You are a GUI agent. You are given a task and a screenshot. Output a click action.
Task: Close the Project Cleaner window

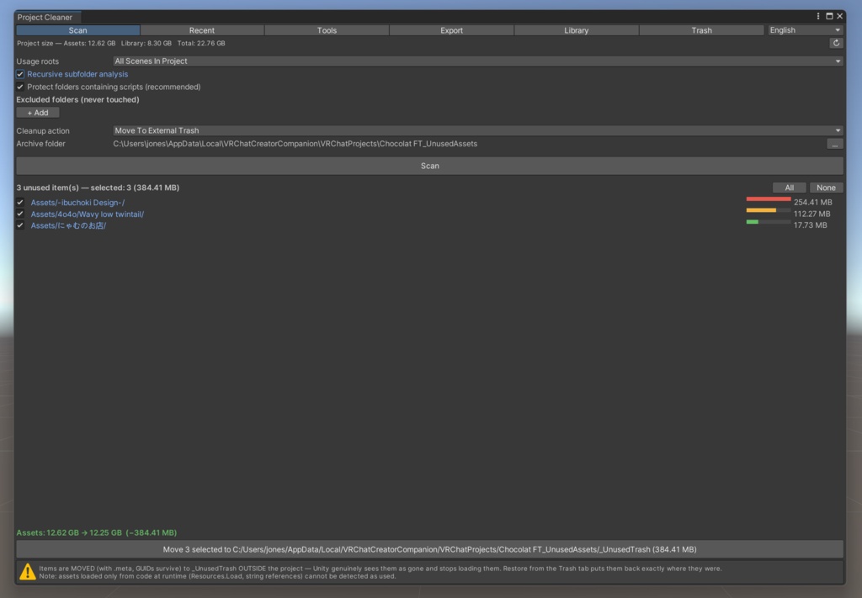839,17
